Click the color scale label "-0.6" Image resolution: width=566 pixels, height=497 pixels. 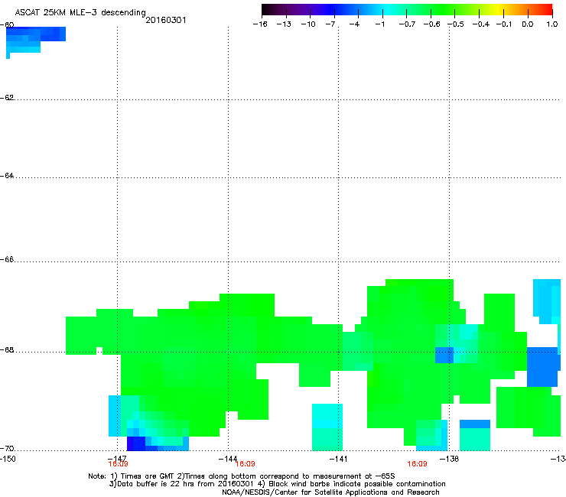[431, 24]
